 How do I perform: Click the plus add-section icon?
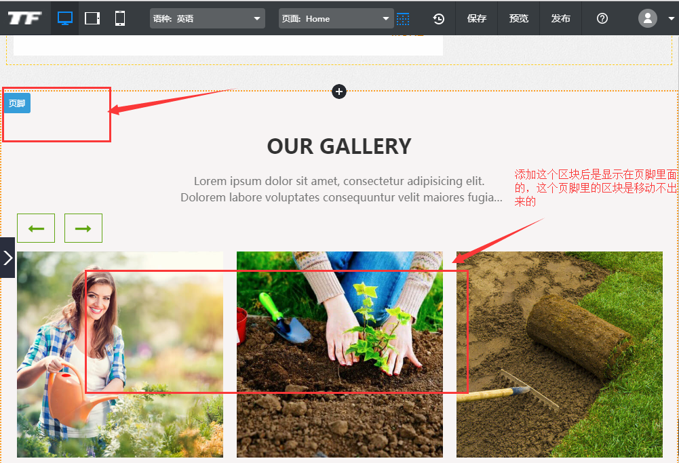coord(339,92)
